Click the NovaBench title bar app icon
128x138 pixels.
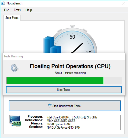click(x=3, y=3)
